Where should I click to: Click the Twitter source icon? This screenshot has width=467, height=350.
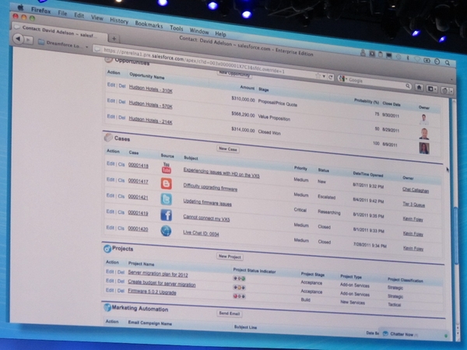[167, 199]
